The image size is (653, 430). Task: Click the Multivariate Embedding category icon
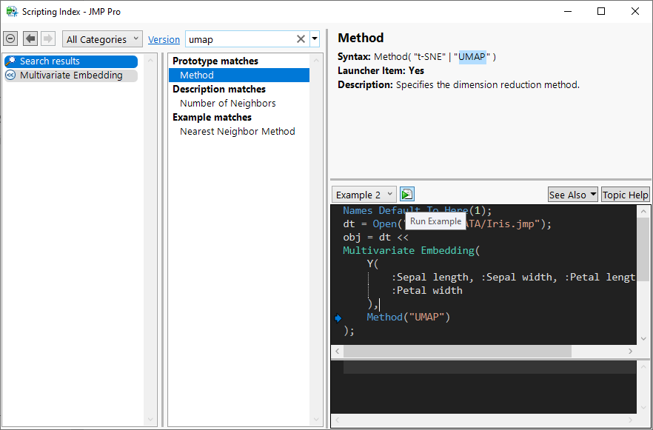pyautogui.click(x=11, y=75)
